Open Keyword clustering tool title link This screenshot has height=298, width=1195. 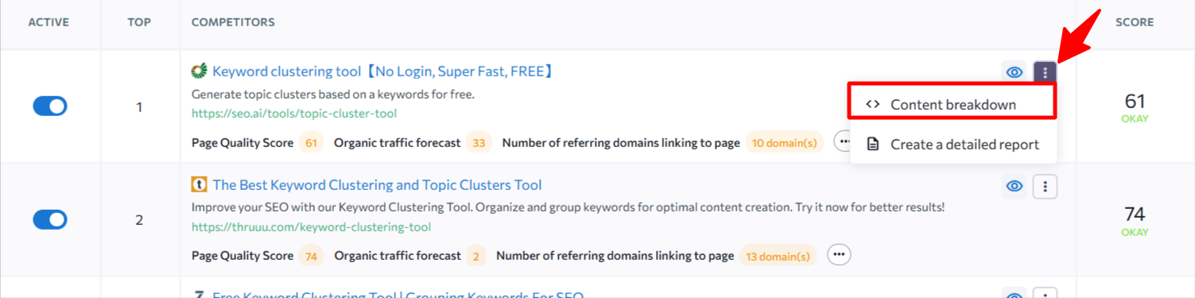[382, 72]
